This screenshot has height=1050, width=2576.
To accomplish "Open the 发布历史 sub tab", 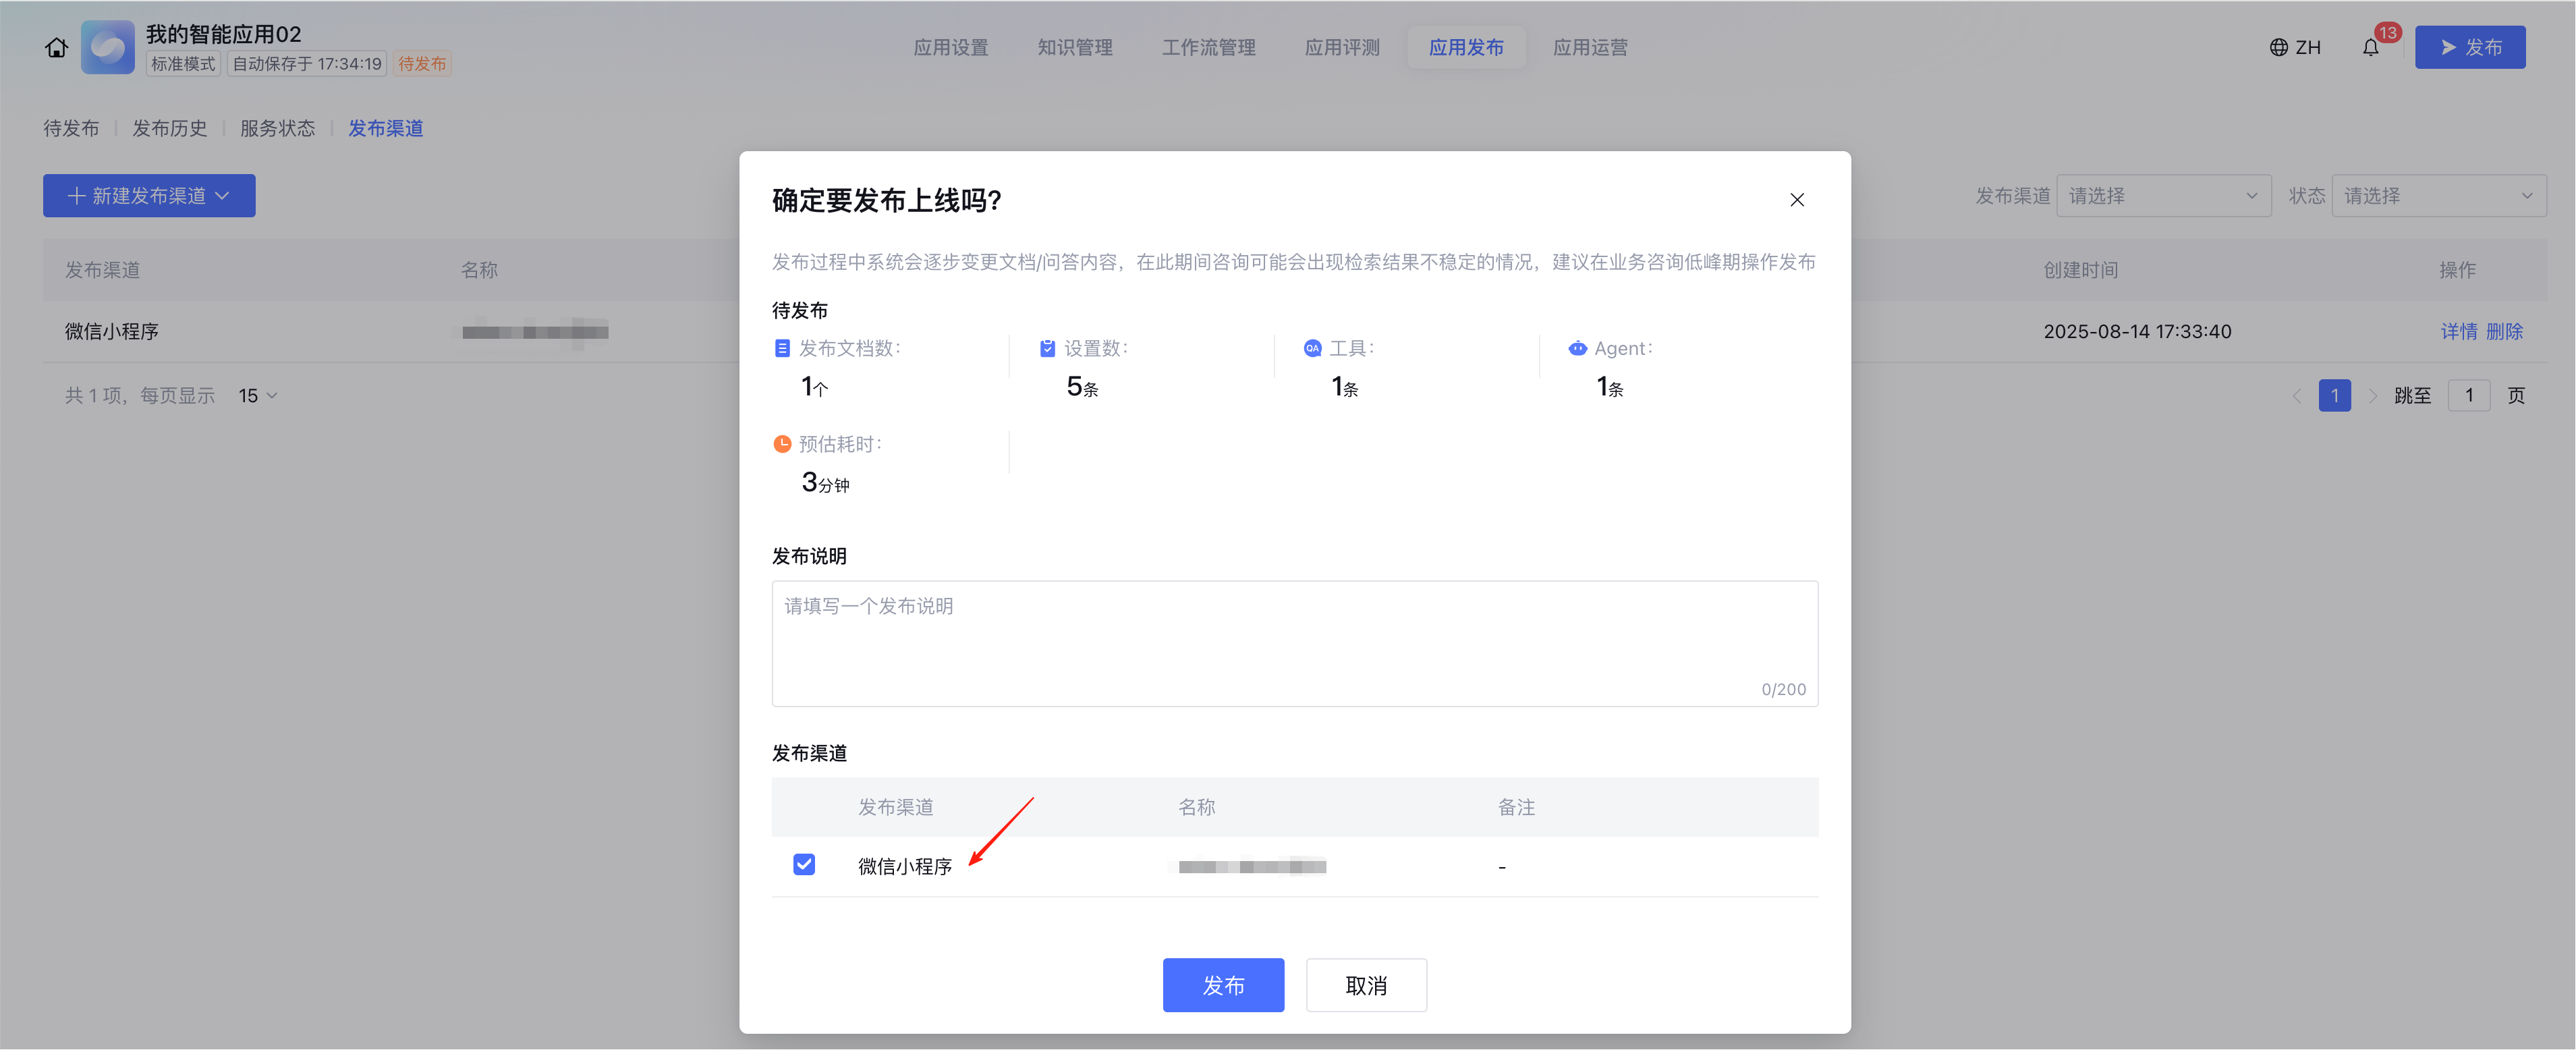I will click(x=169, y=128).
